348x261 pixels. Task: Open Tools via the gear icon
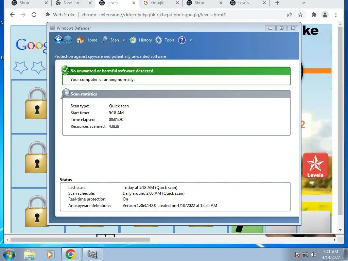(158, 40)
